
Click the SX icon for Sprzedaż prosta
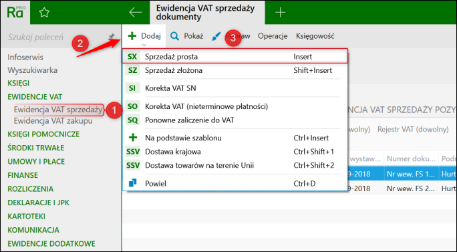132,57
